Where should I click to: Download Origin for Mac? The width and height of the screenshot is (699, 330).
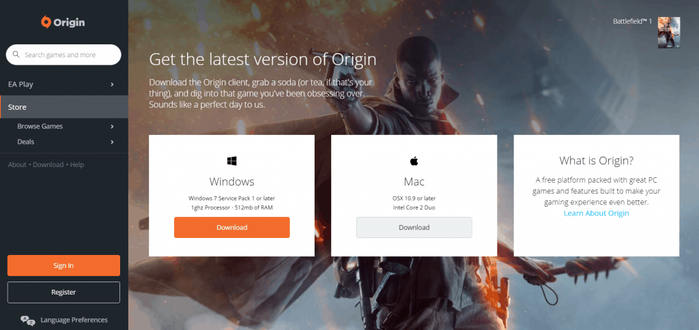tap(414, 228)
